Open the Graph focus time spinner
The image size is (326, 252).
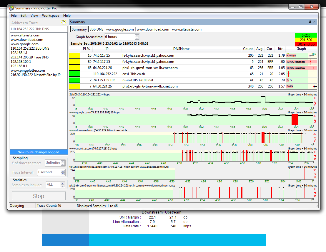(137, 37)
